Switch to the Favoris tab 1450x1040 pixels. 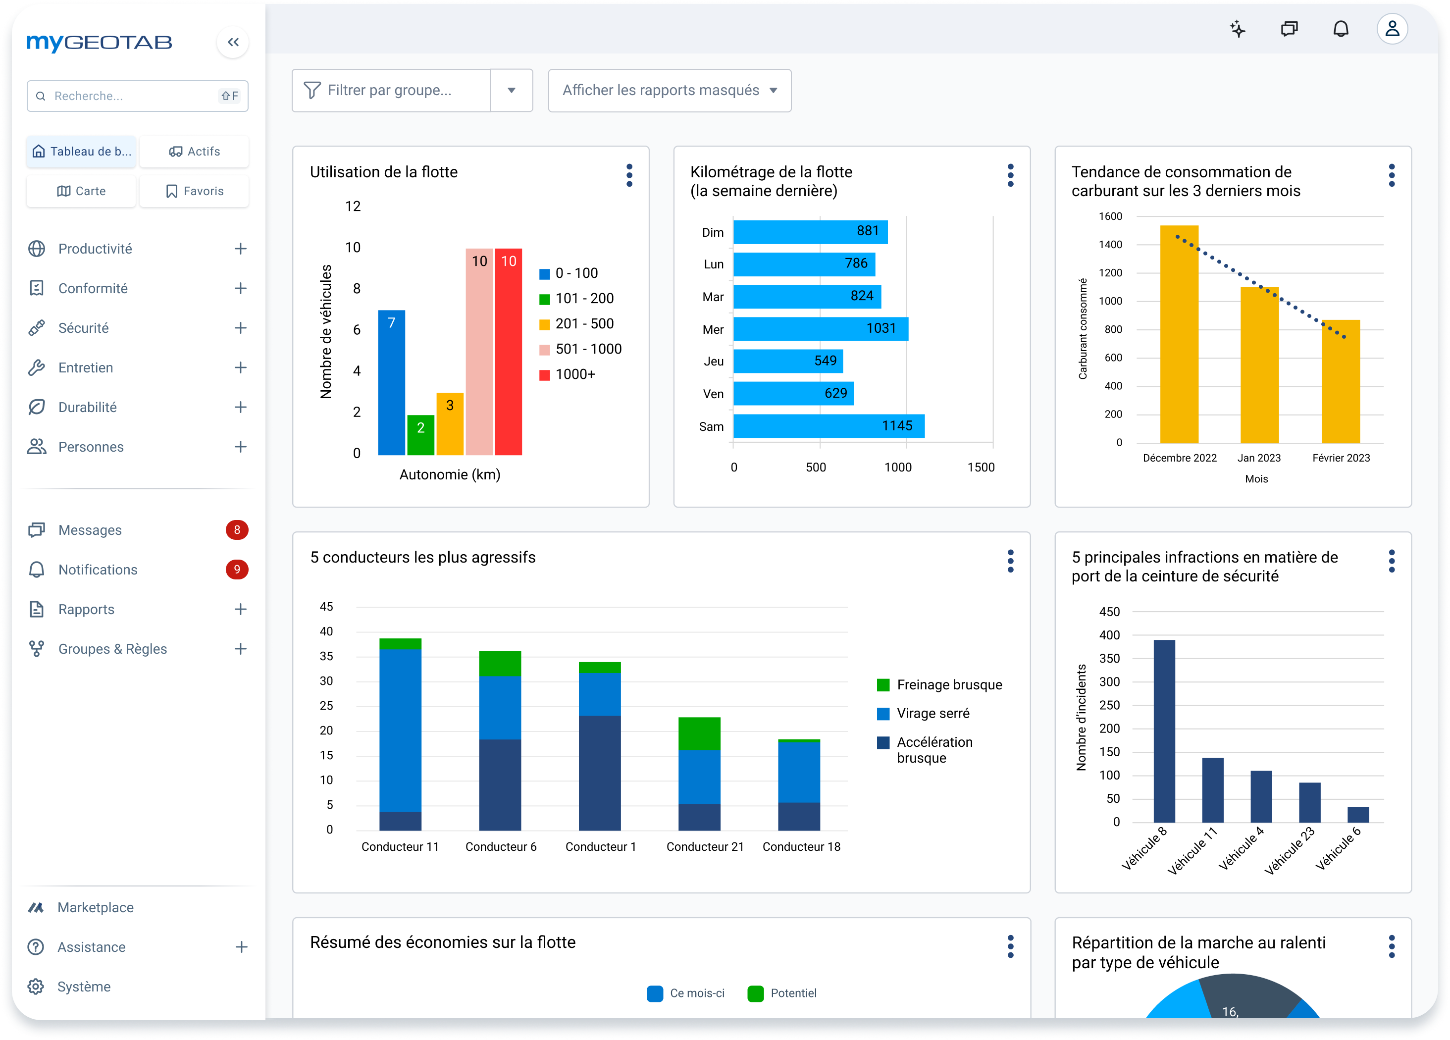click(x=194, y=191)
